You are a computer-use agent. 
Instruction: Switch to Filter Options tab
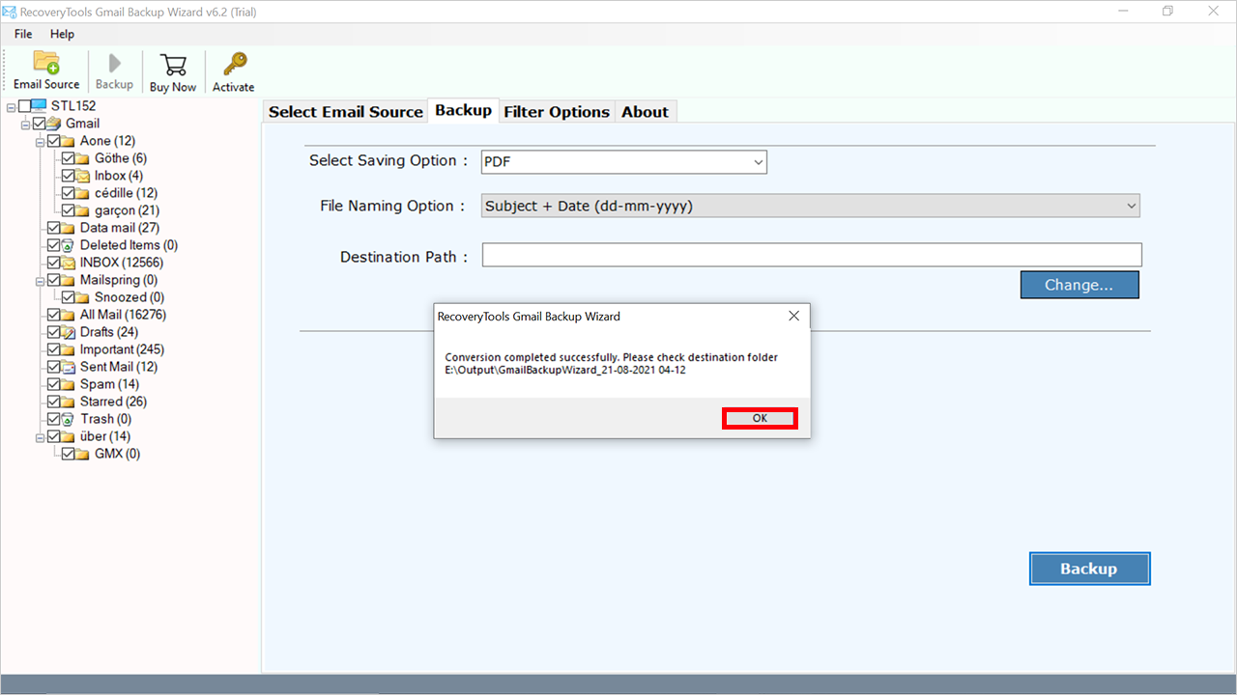click(557, 112)
